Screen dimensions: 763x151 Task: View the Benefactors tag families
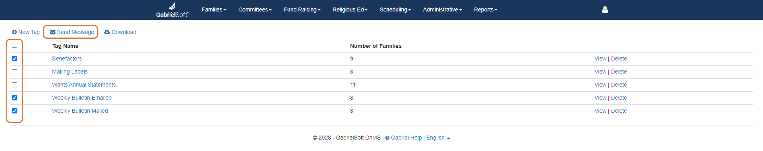click(600, 59)
